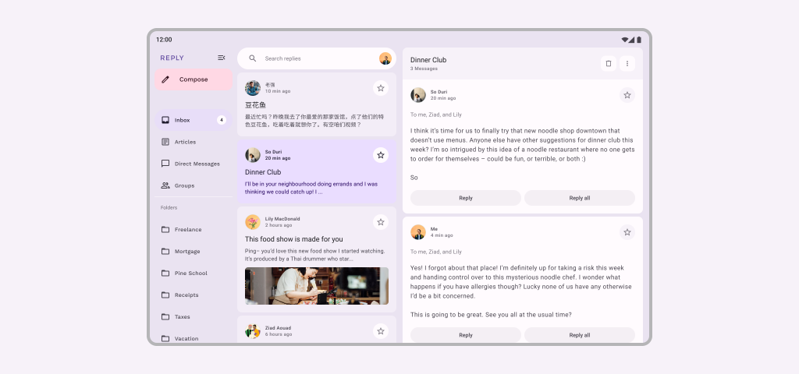The height and width of the screenshot is (374, 799).
Task: Open the Vacation folder
Action: 194,337
